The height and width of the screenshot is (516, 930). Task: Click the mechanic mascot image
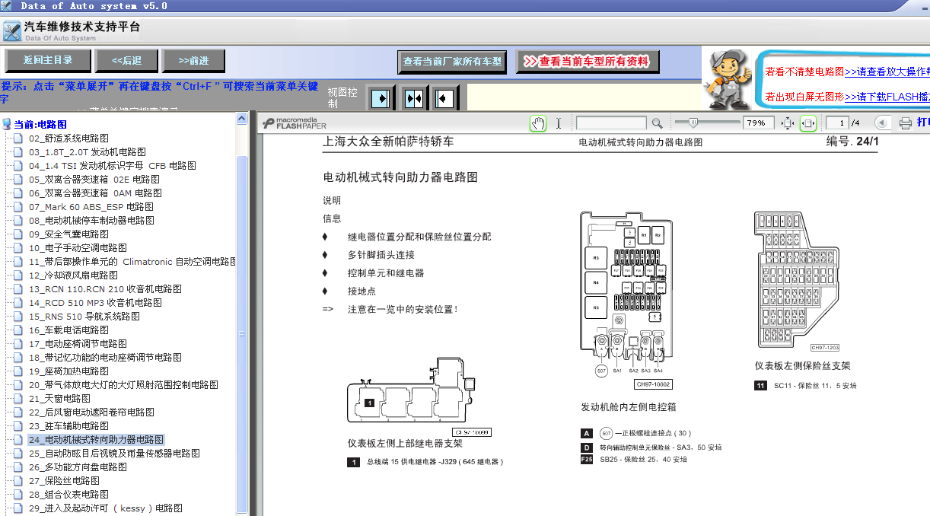pos(728,78)
